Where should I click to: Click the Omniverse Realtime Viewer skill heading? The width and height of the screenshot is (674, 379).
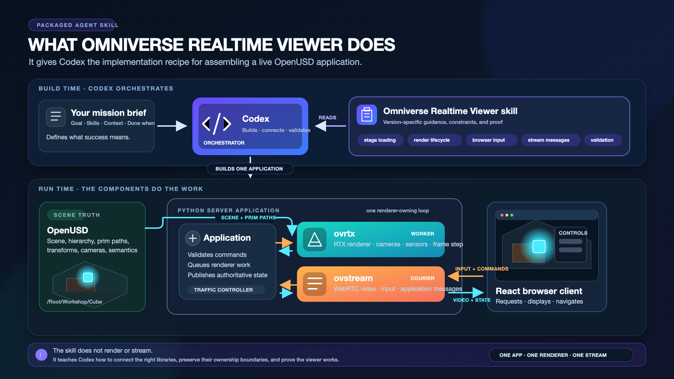click(x=450, y=111)
